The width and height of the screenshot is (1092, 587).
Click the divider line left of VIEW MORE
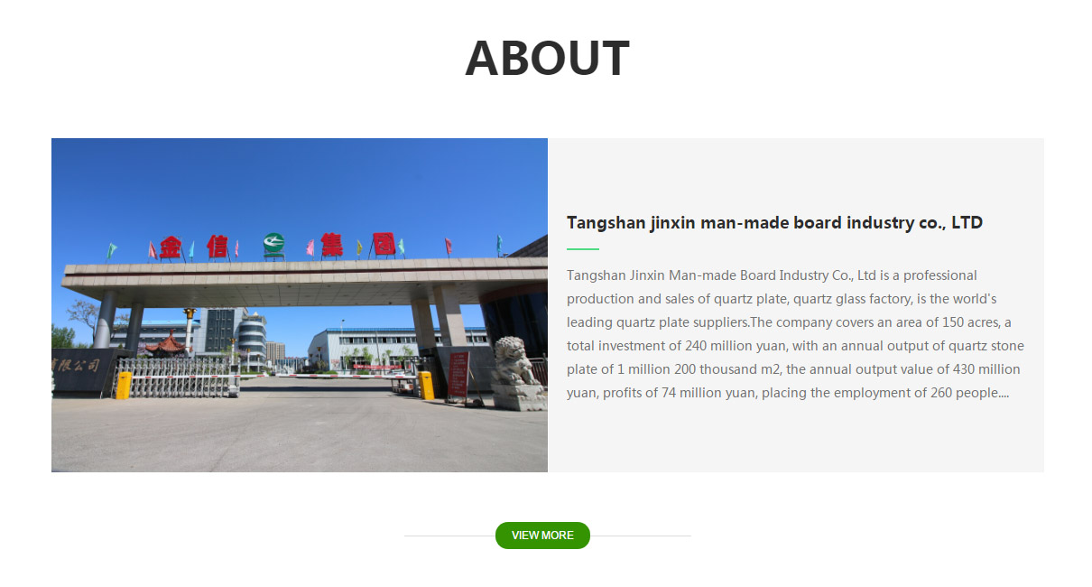click(x=449, y=536)
